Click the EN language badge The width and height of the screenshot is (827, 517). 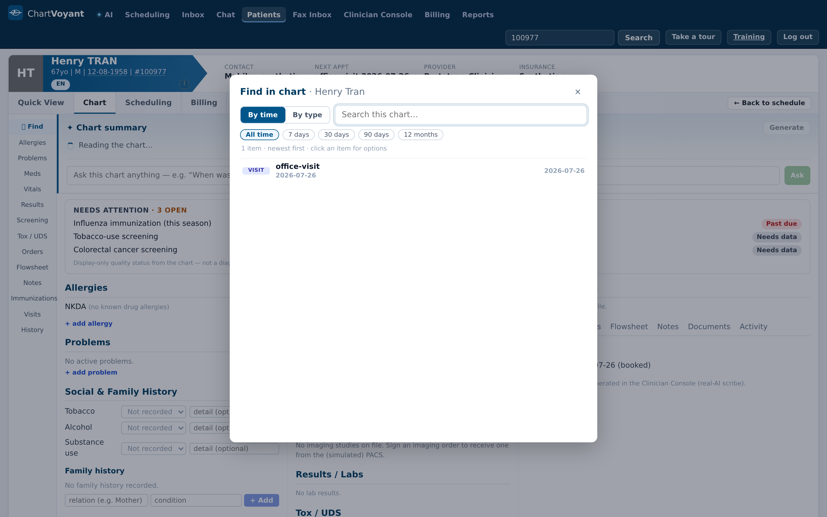click(x=61, y=84)
